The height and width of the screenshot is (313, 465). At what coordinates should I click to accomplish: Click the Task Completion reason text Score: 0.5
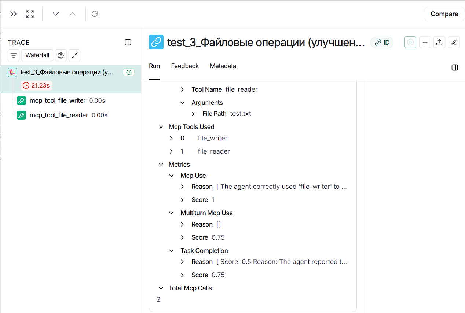(282, 262)
